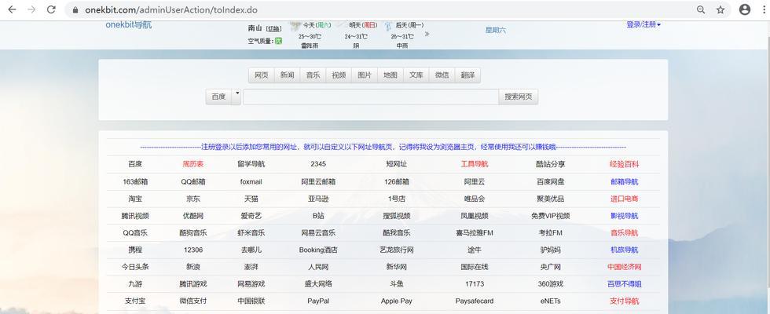Select the 地图 search tab
The width and height of the screenshot is (770, 314).
point(390,75)
